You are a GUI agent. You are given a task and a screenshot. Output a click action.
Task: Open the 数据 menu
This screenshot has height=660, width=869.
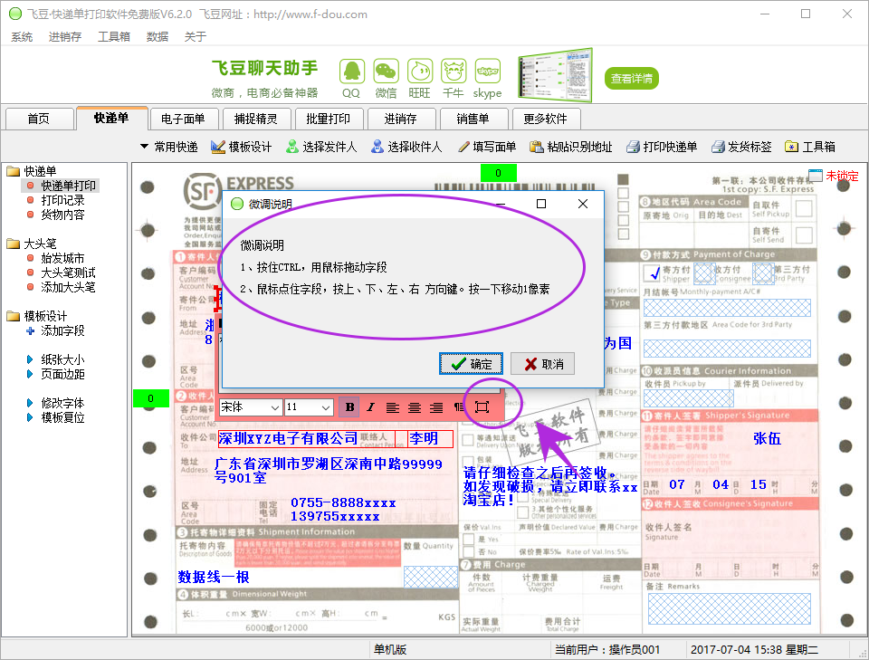[x=158, y=37]
